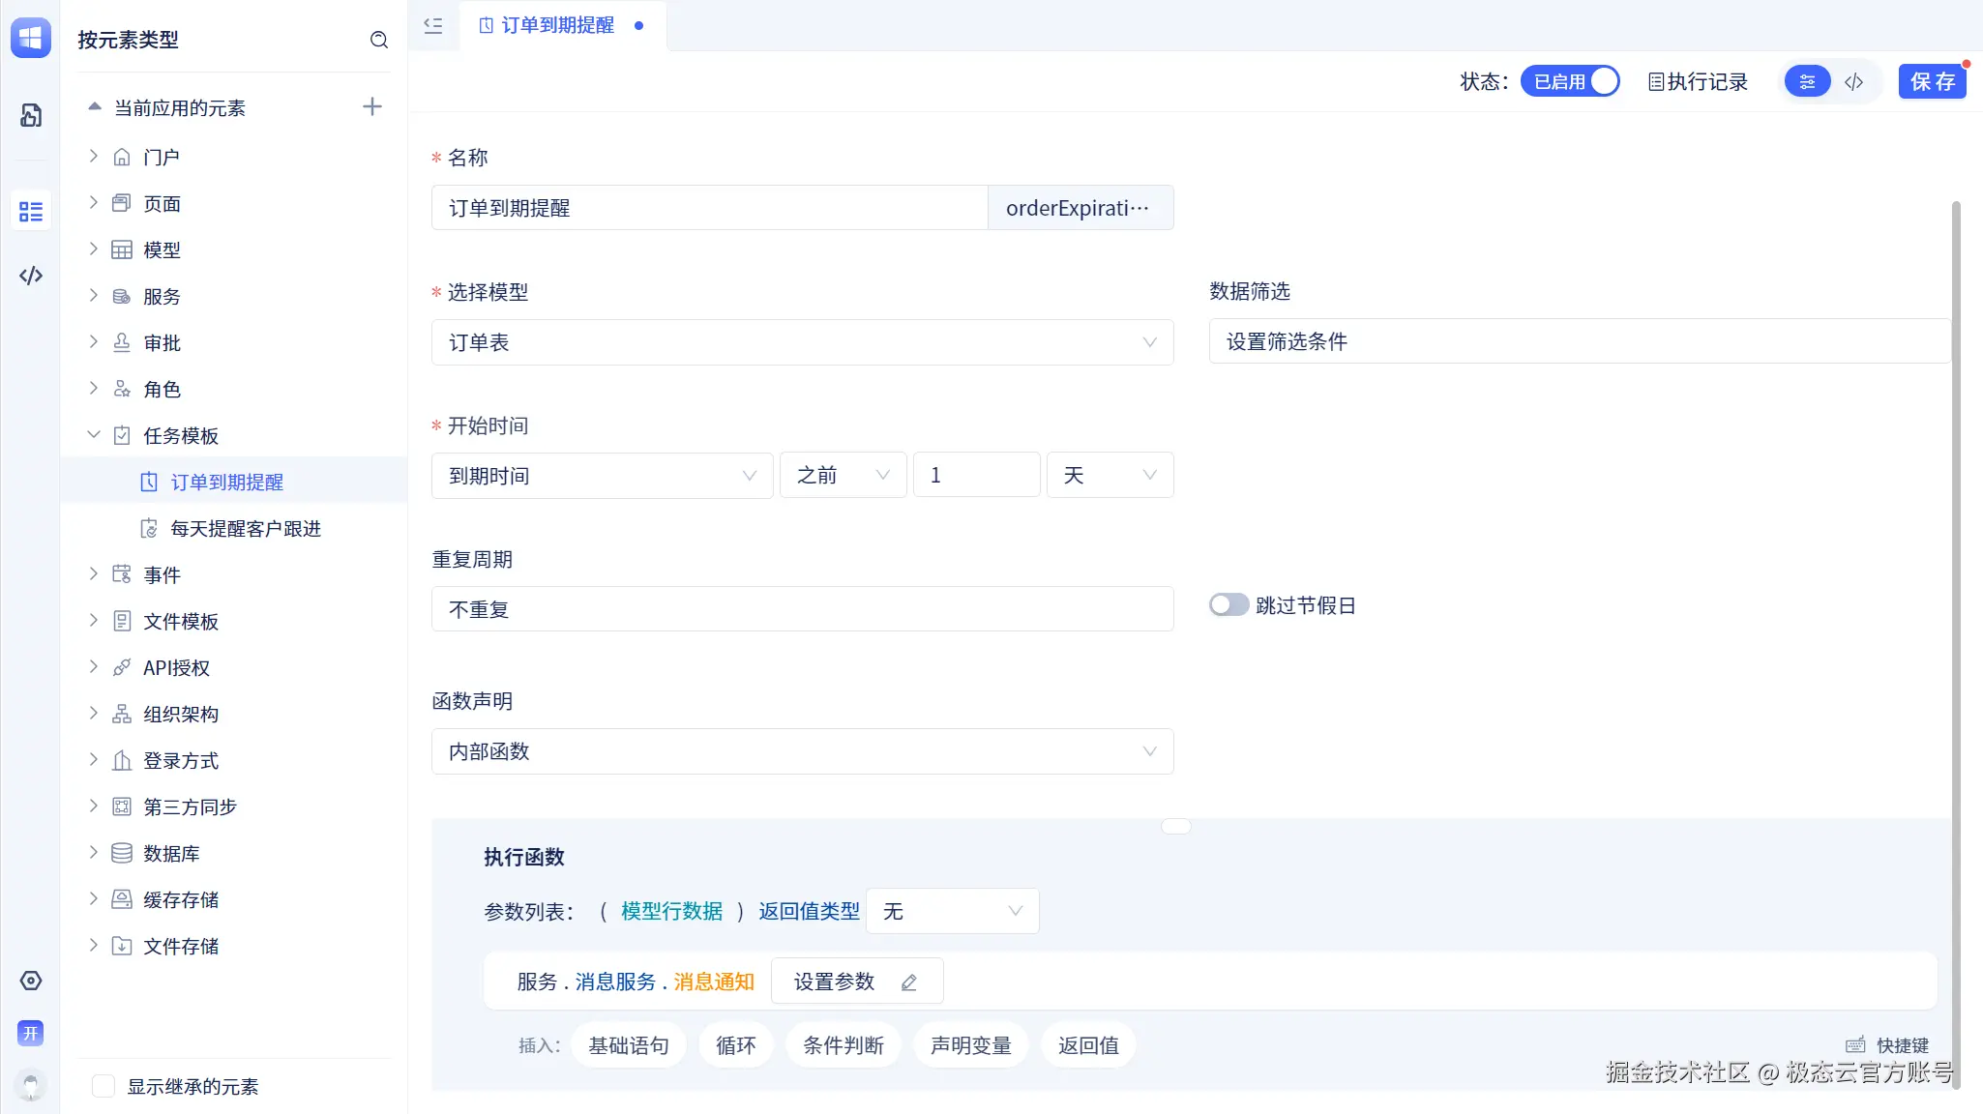Open the code icon in left rail
The width and height of the screenshot is (1983, 1114).
31,276
